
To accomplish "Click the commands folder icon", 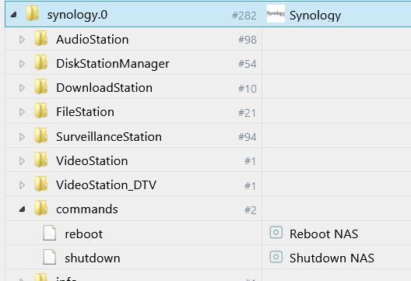I will pos(41,209).
